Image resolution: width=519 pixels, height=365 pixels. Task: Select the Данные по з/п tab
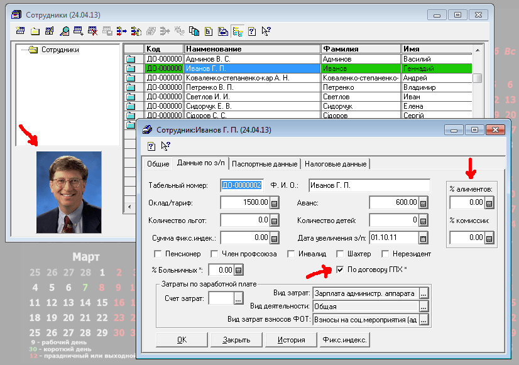click(200, 163)
